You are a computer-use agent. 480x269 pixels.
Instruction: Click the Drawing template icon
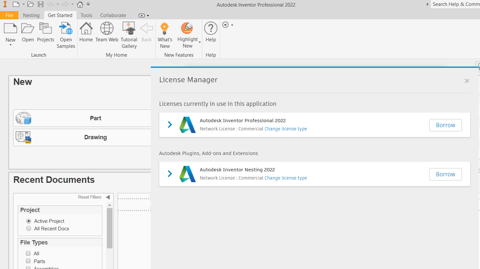tap(23, 137)
